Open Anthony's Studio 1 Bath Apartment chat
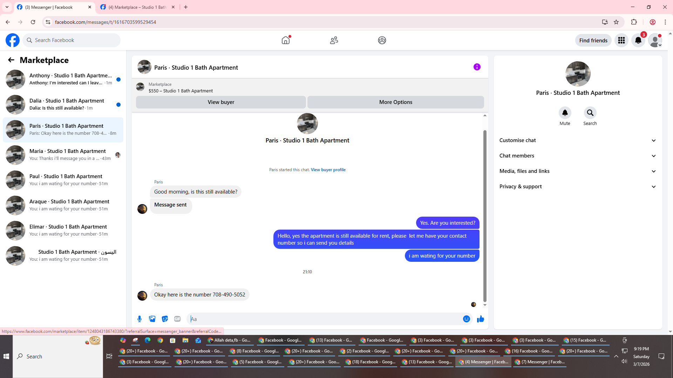673x378 pixels. click(x=63, y=79)
